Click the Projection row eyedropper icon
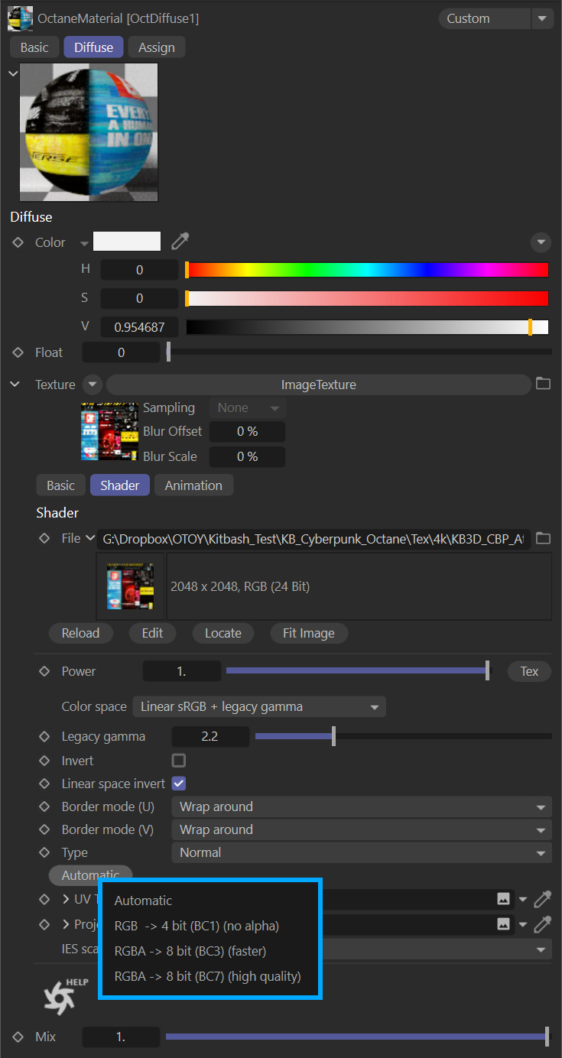 [542, 924]
